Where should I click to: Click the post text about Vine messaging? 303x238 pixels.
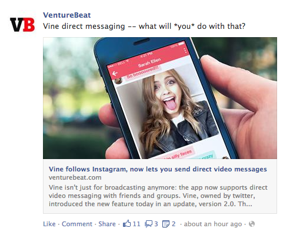(144, 26)
